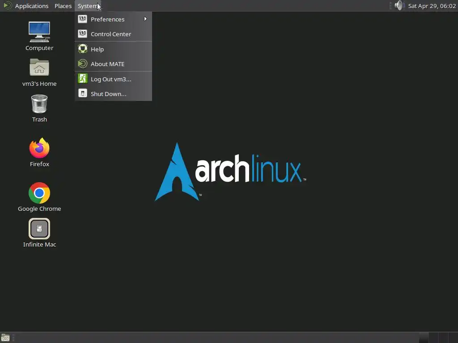Select Log Out vm3... entry
Viewport: 458px width, 343px height.
[x=113, y=79]
